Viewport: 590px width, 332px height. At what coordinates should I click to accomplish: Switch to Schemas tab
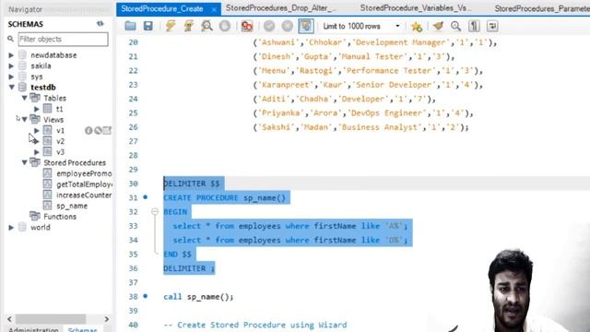coord(82,329)
